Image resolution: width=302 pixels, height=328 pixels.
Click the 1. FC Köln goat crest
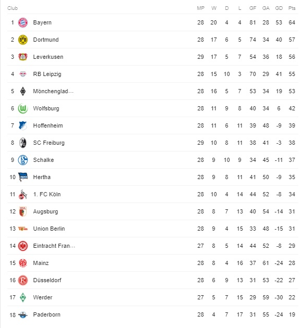23,194
